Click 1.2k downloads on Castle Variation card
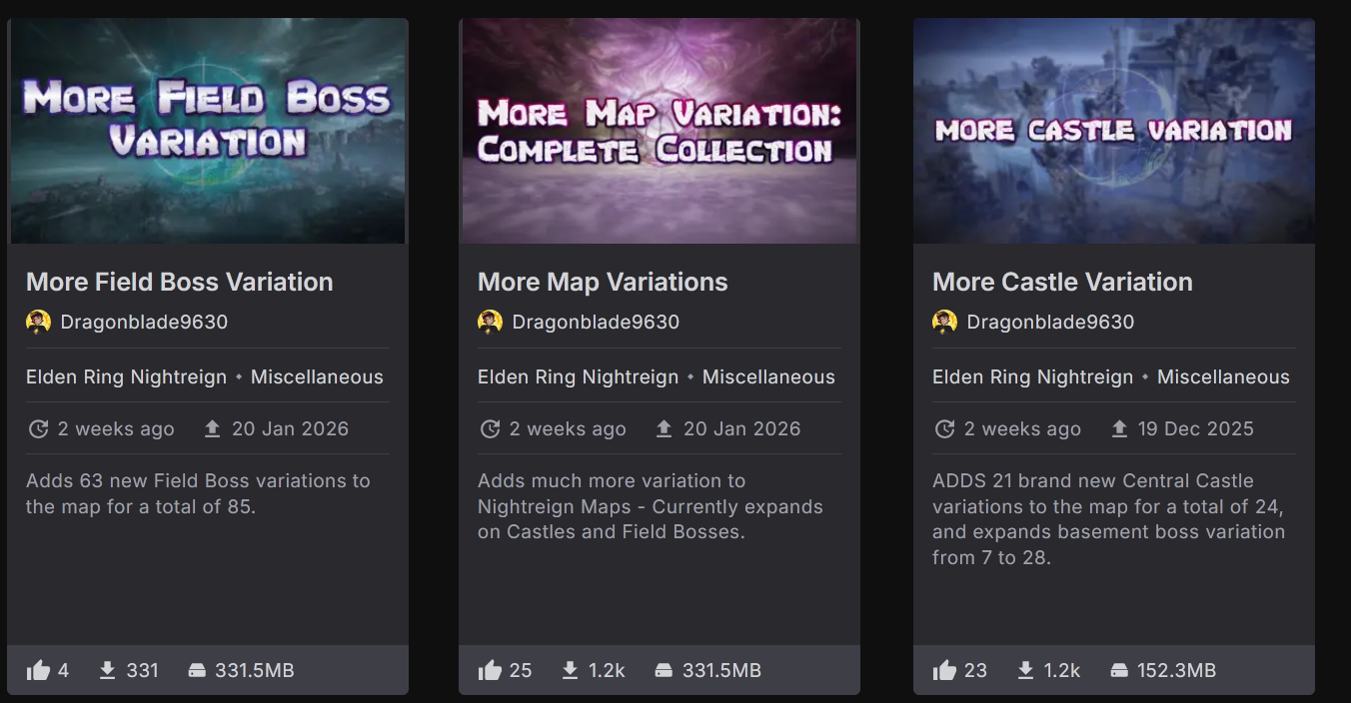1351x703 pixels. (x=1061, y=670)
